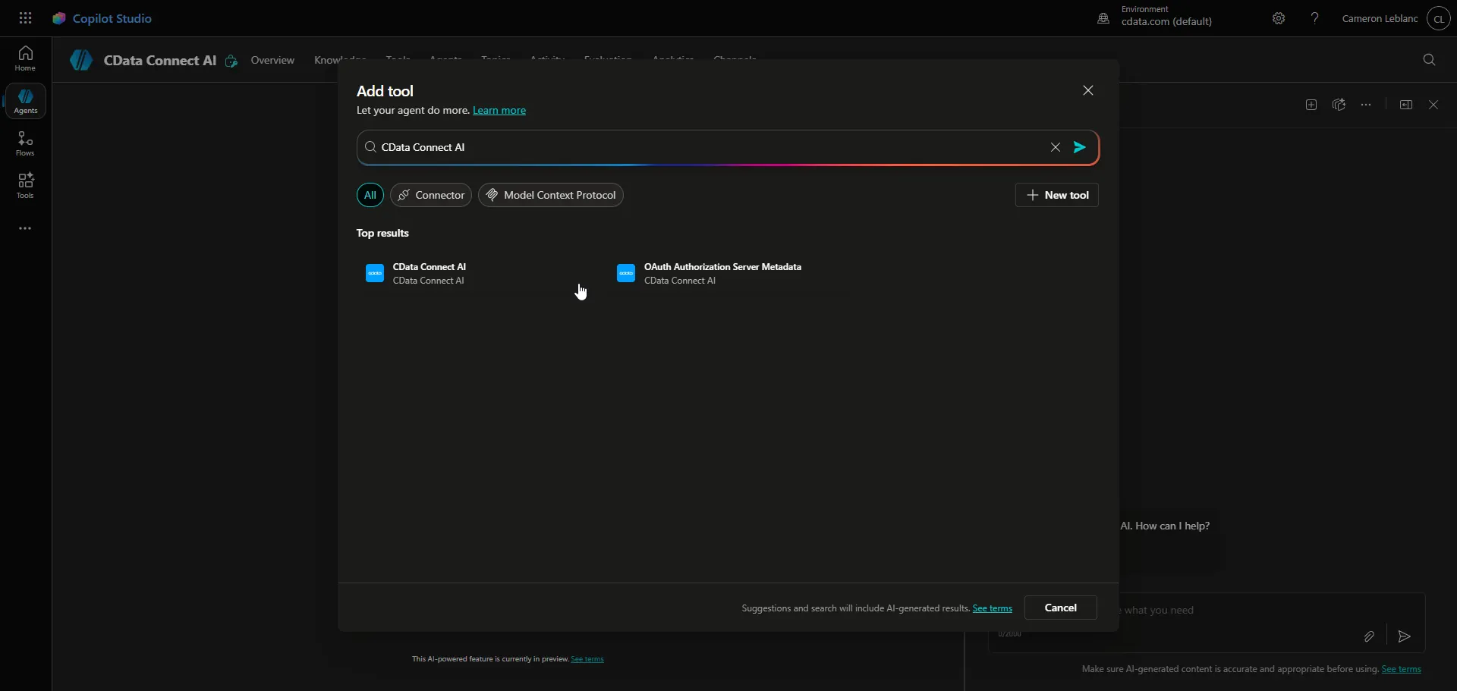Open the app launcher waffle icon
Image resolution: width=1457 pixels, height=691 pixels.
pos(25,18)
